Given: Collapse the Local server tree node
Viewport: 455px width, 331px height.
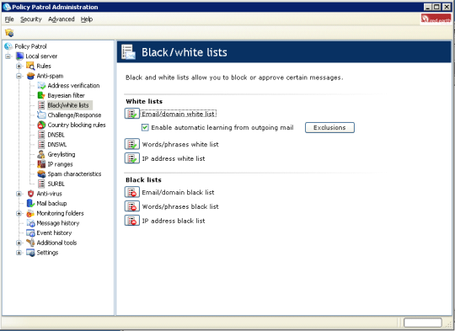Looking at the screenshot, I should [8, 56].
